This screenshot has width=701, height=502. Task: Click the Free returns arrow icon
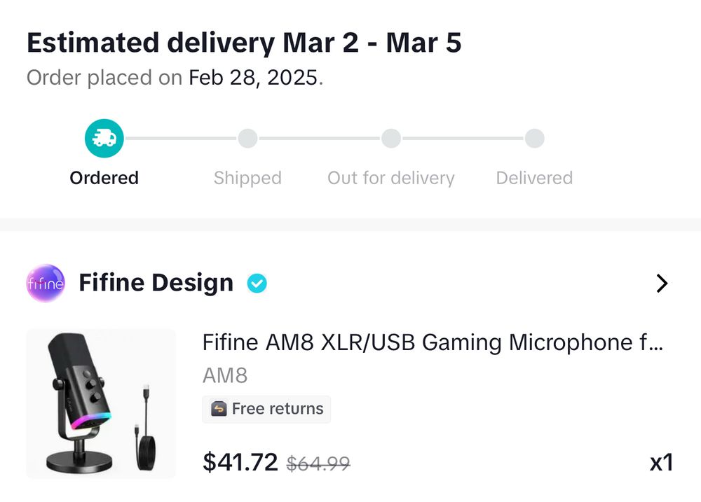(x=219, y=409)
